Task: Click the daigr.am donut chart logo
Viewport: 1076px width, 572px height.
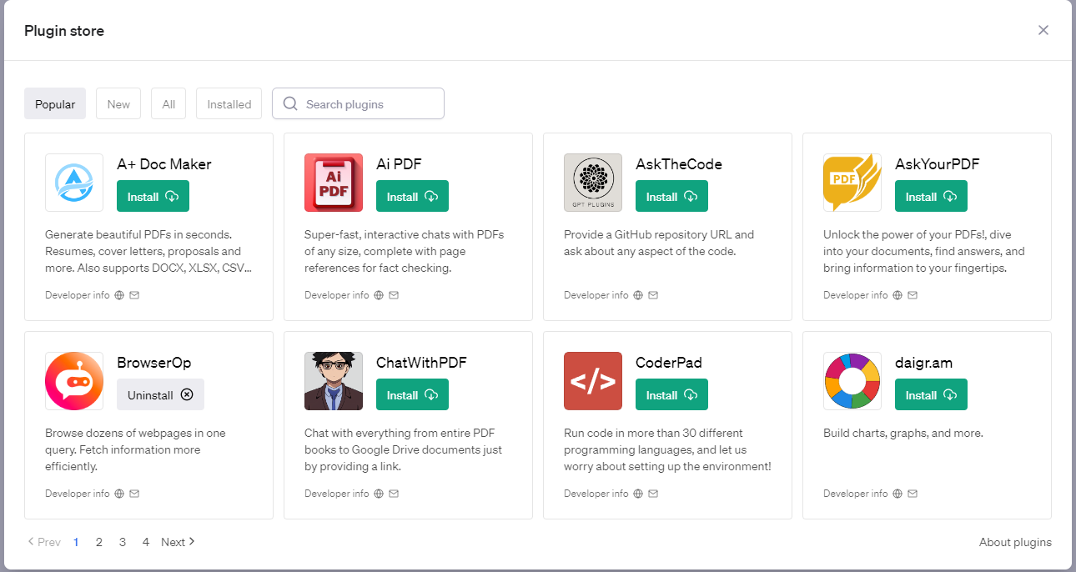Action: pyautogui.click(x=852, y=381)
